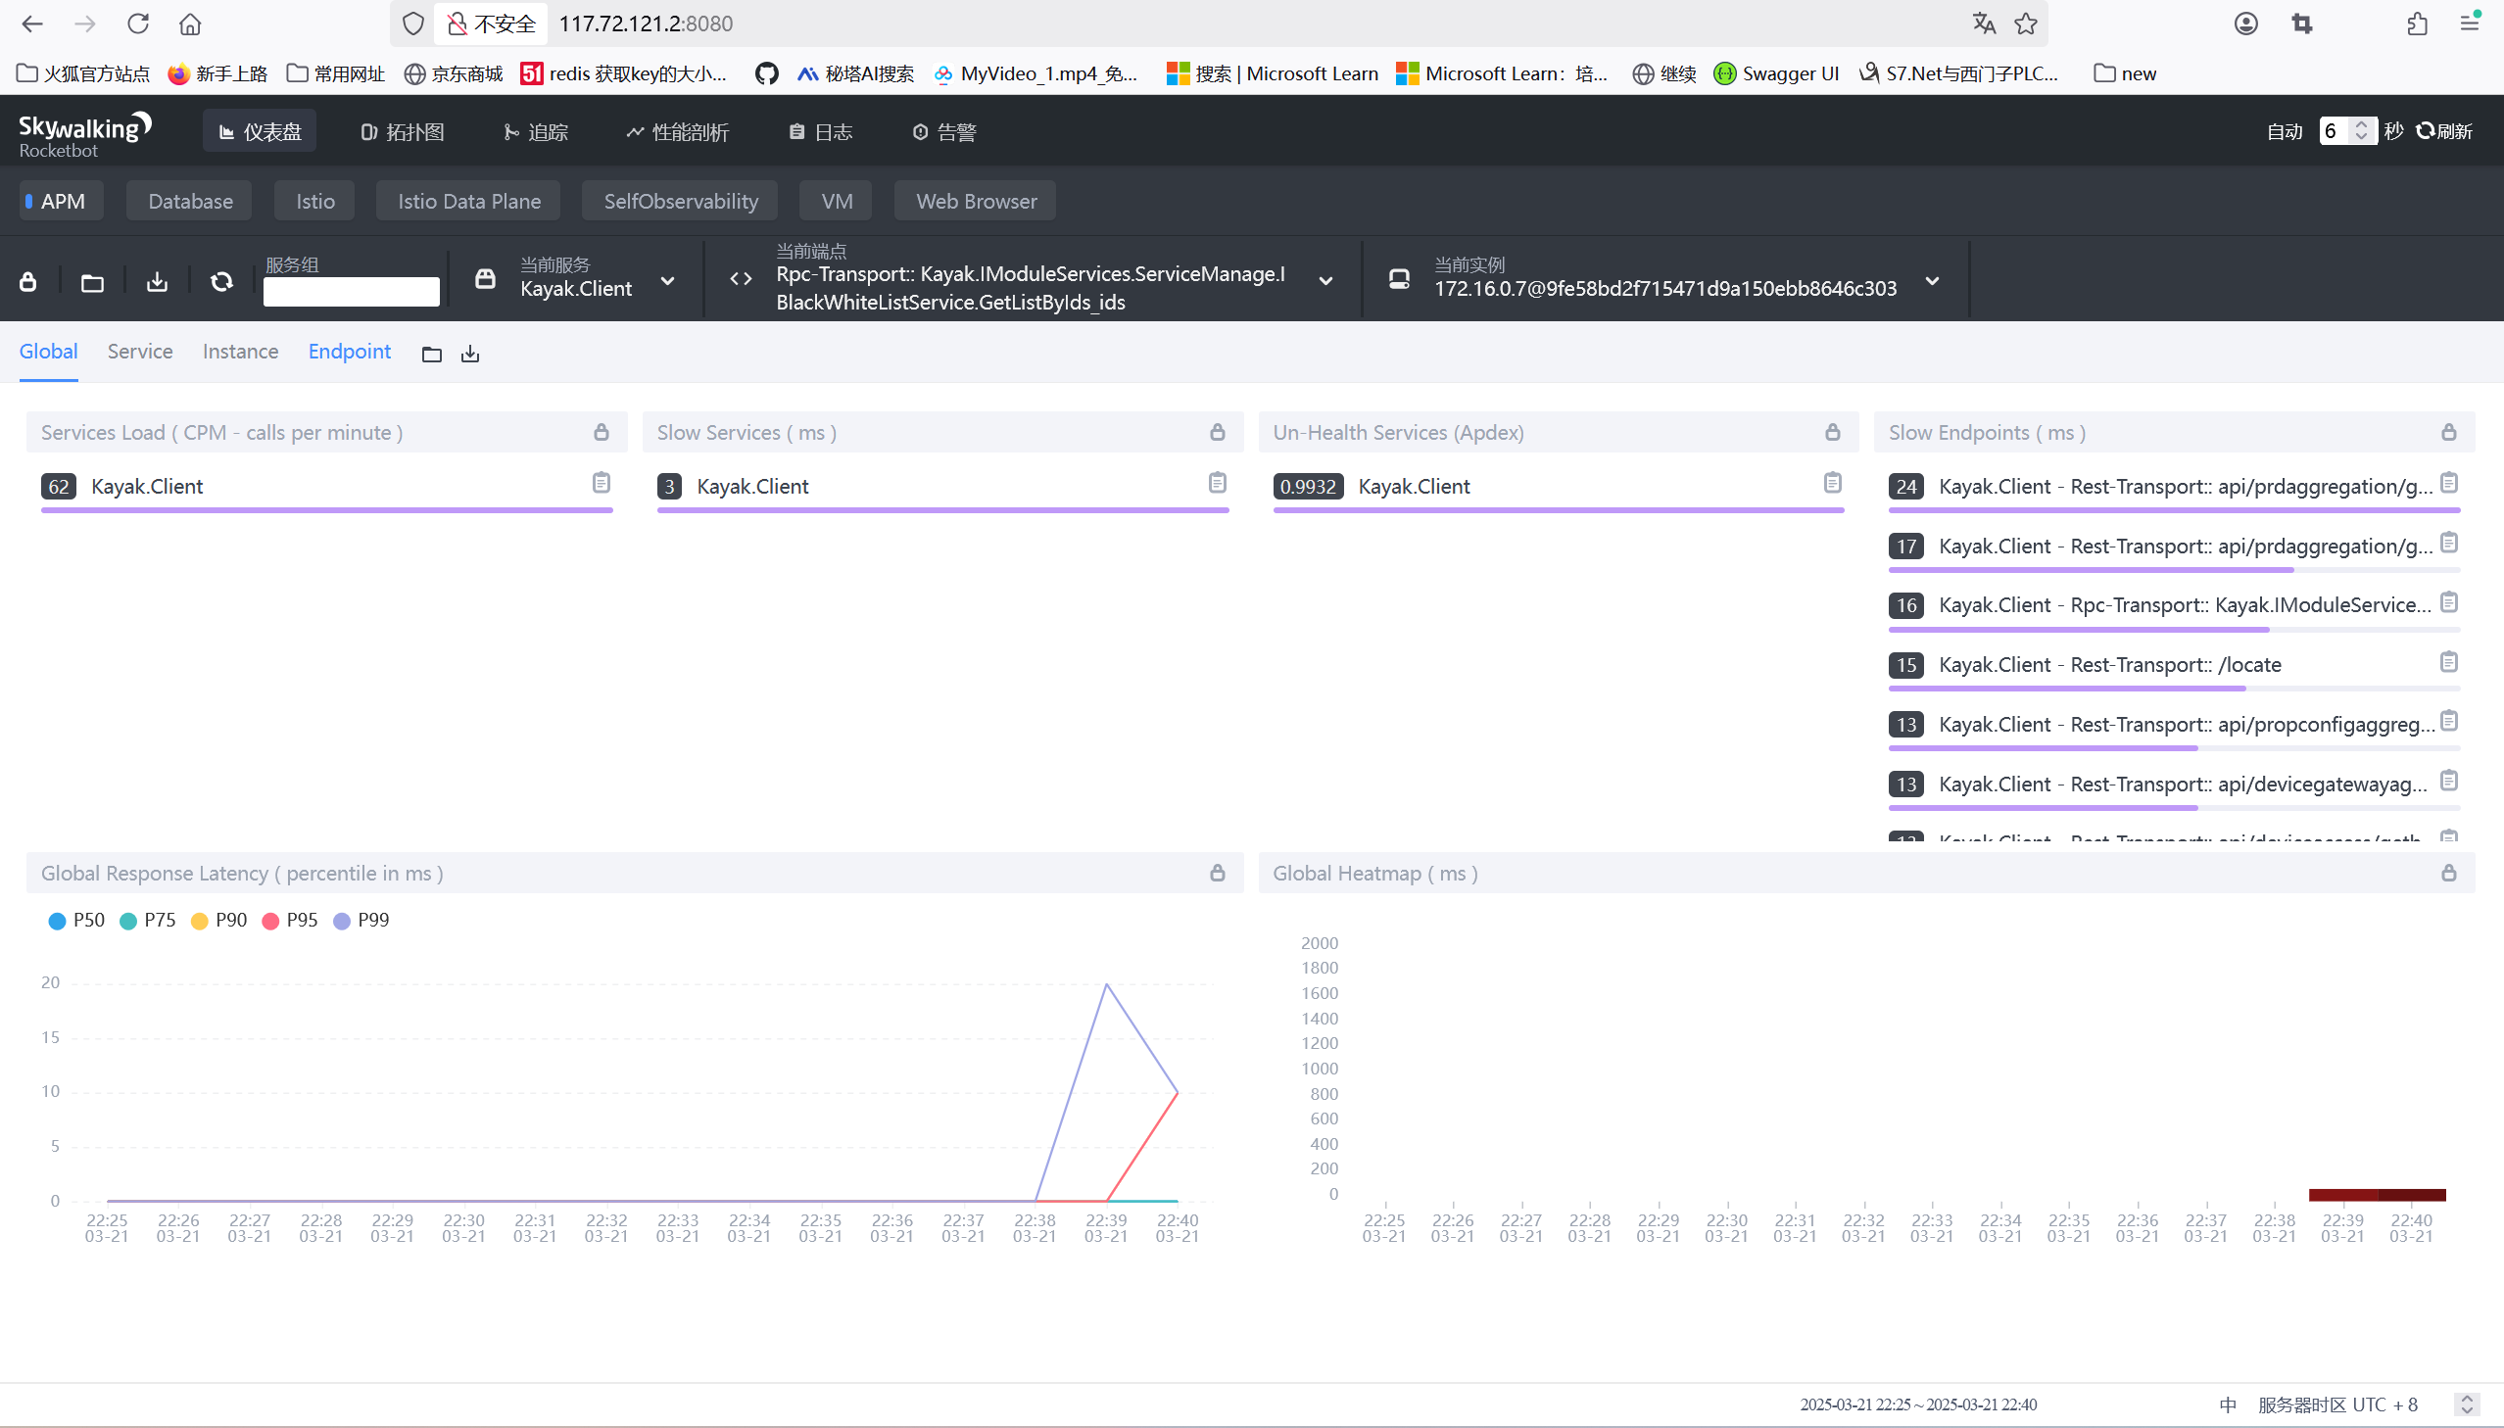The image size is (2504, 1428).
Task: Select the Database dashboard button
Action: [189, 201]
